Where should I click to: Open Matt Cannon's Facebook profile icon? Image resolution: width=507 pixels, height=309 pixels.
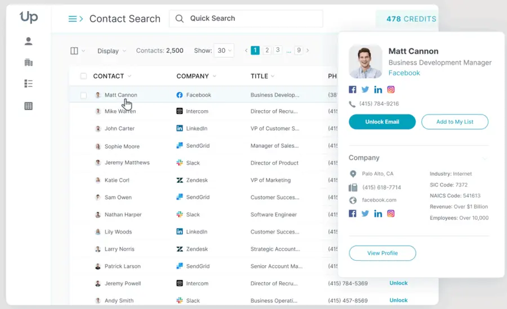click(x=353, y=90)
